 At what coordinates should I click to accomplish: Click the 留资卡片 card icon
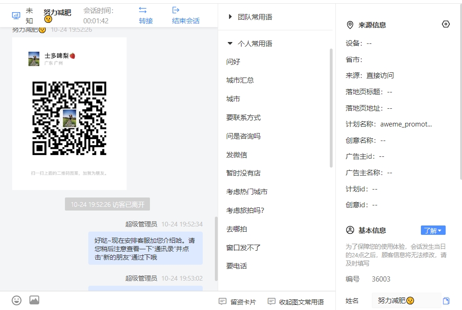[x=222, y=301]
